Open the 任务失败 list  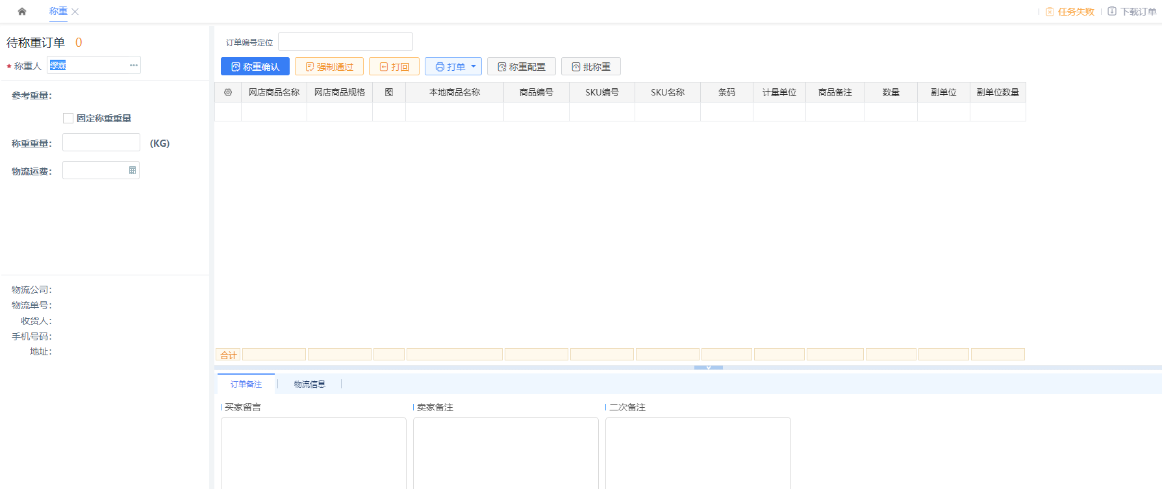click(1076, 12)
